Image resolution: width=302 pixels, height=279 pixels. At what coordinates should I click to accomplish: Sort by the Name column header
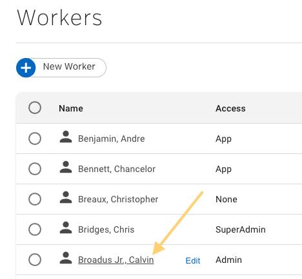[x=71, y=108]
